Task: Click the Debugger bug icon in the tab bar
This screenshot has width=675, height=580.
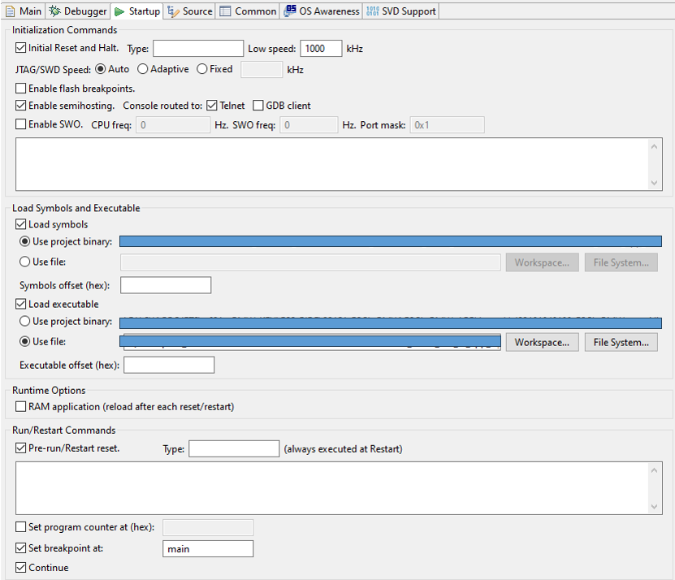Action: (54, 11)
